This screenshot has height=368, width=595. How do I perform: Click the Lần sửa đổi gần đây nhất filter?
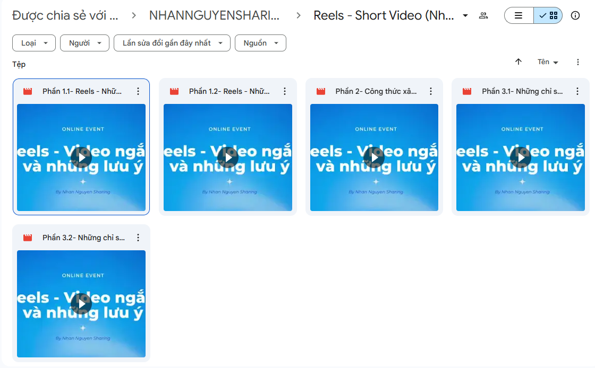click(x=172, y=43)
